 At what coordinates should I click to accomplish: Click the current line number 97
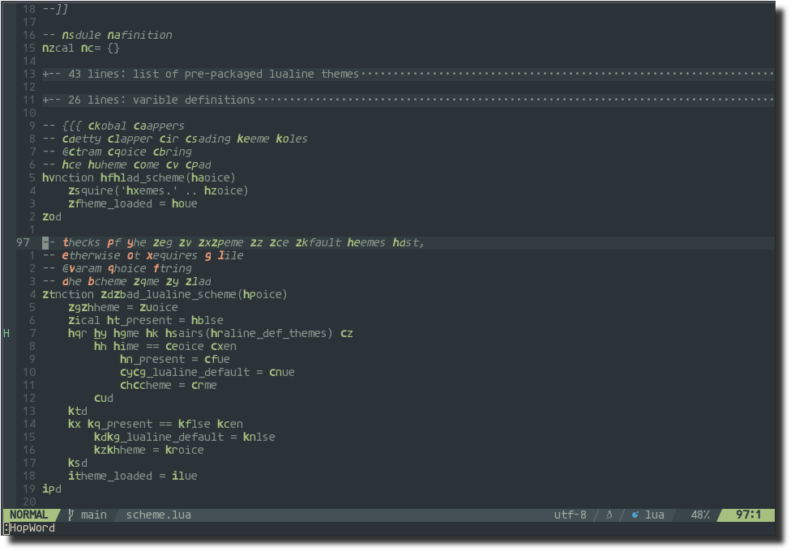pos(23,242)
